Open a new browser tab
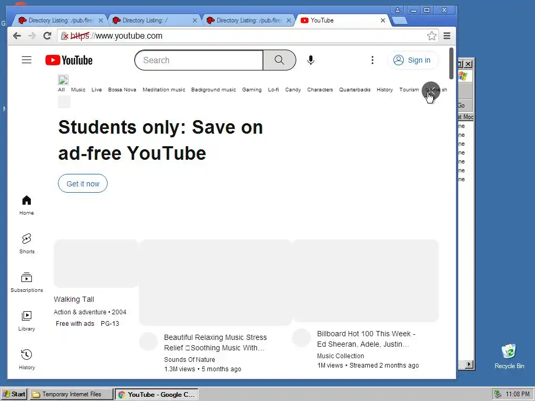 [400, 21]
